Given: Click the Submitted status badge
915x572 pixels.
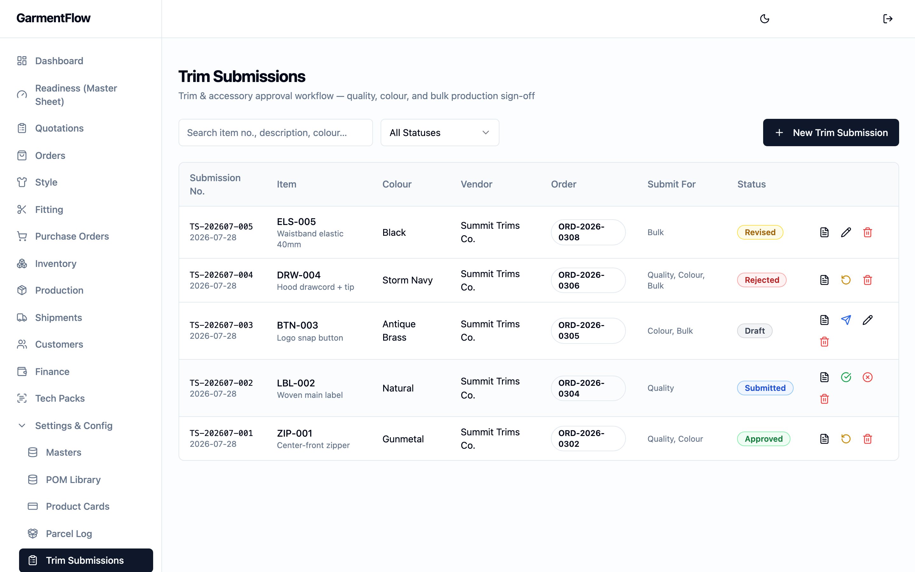Looking at the screenshot, I should click(765, 388).
